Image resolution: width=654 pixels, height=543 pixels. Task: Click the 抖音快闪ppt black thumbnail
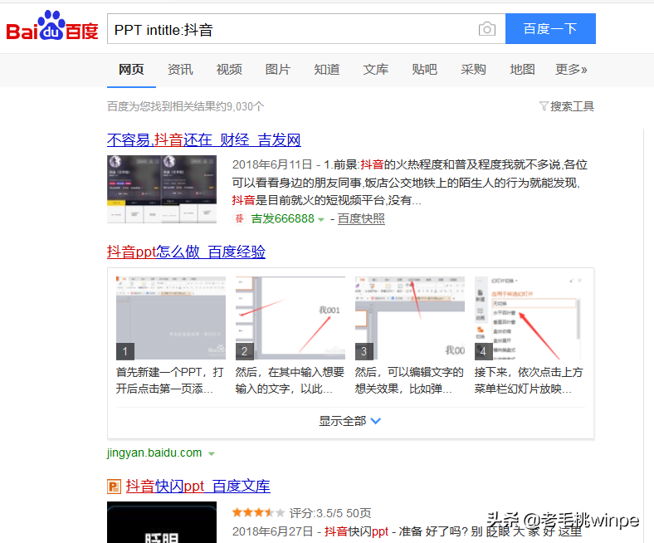(162, 522)
